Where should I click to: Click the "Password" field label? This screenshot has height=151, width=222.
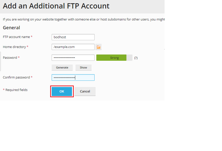10,57
